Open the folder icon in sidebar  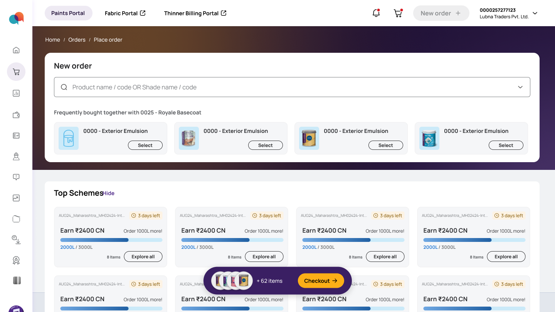point(16,219)
